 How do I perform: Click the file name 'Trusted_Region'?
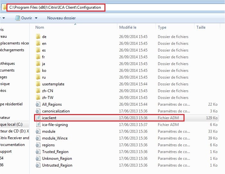pyautogui.click(x=55, y=151)
